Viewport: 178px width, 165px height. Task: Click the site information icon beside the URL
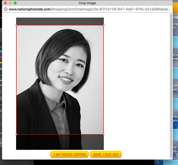tap(5, 9)
